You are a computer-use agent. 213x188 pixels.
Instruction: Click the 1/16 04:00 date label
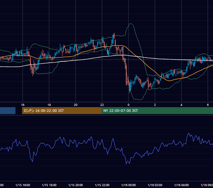coord(181,185)
